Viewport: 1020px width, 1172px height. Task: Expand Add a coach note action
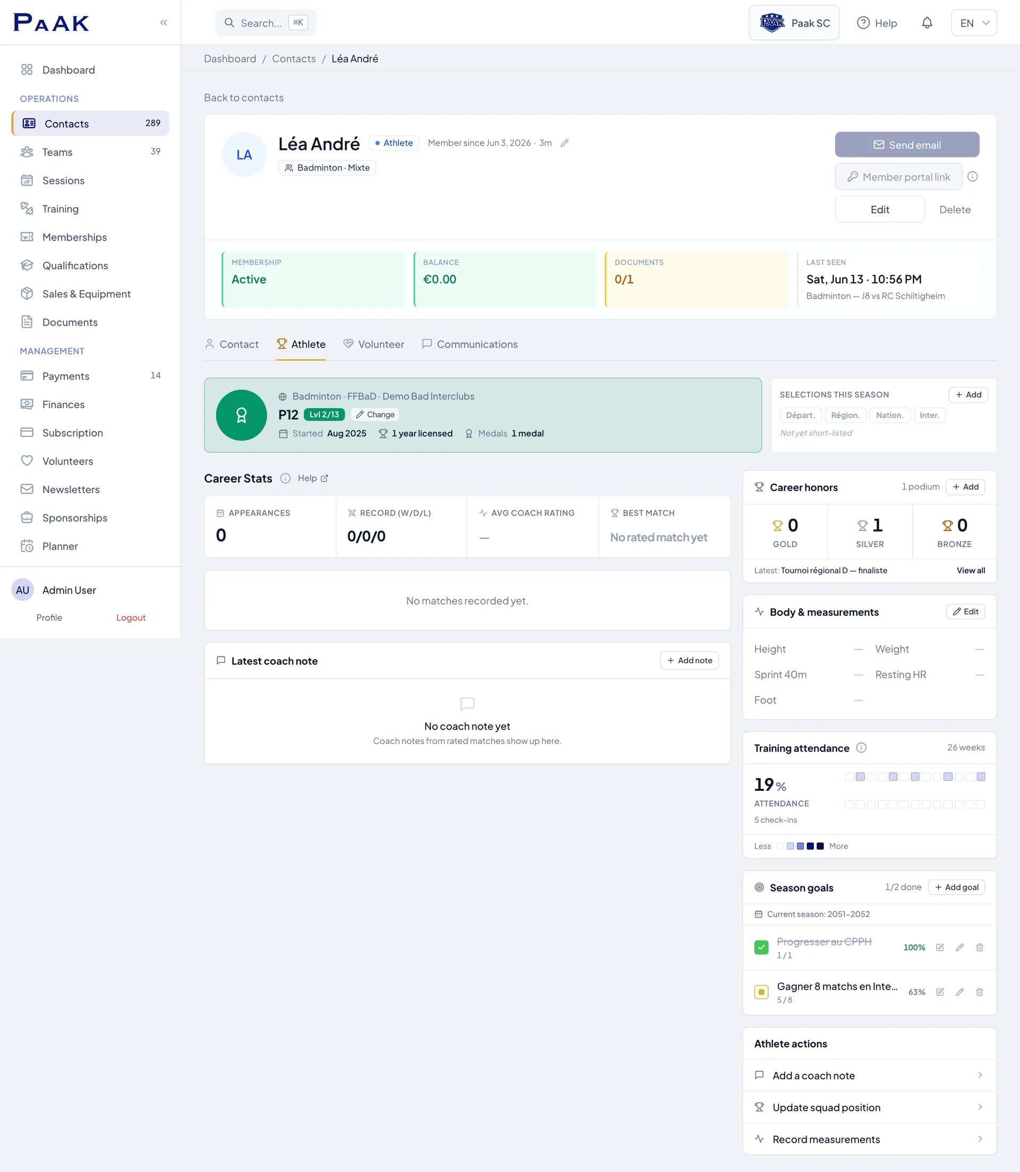point(869,1075)
